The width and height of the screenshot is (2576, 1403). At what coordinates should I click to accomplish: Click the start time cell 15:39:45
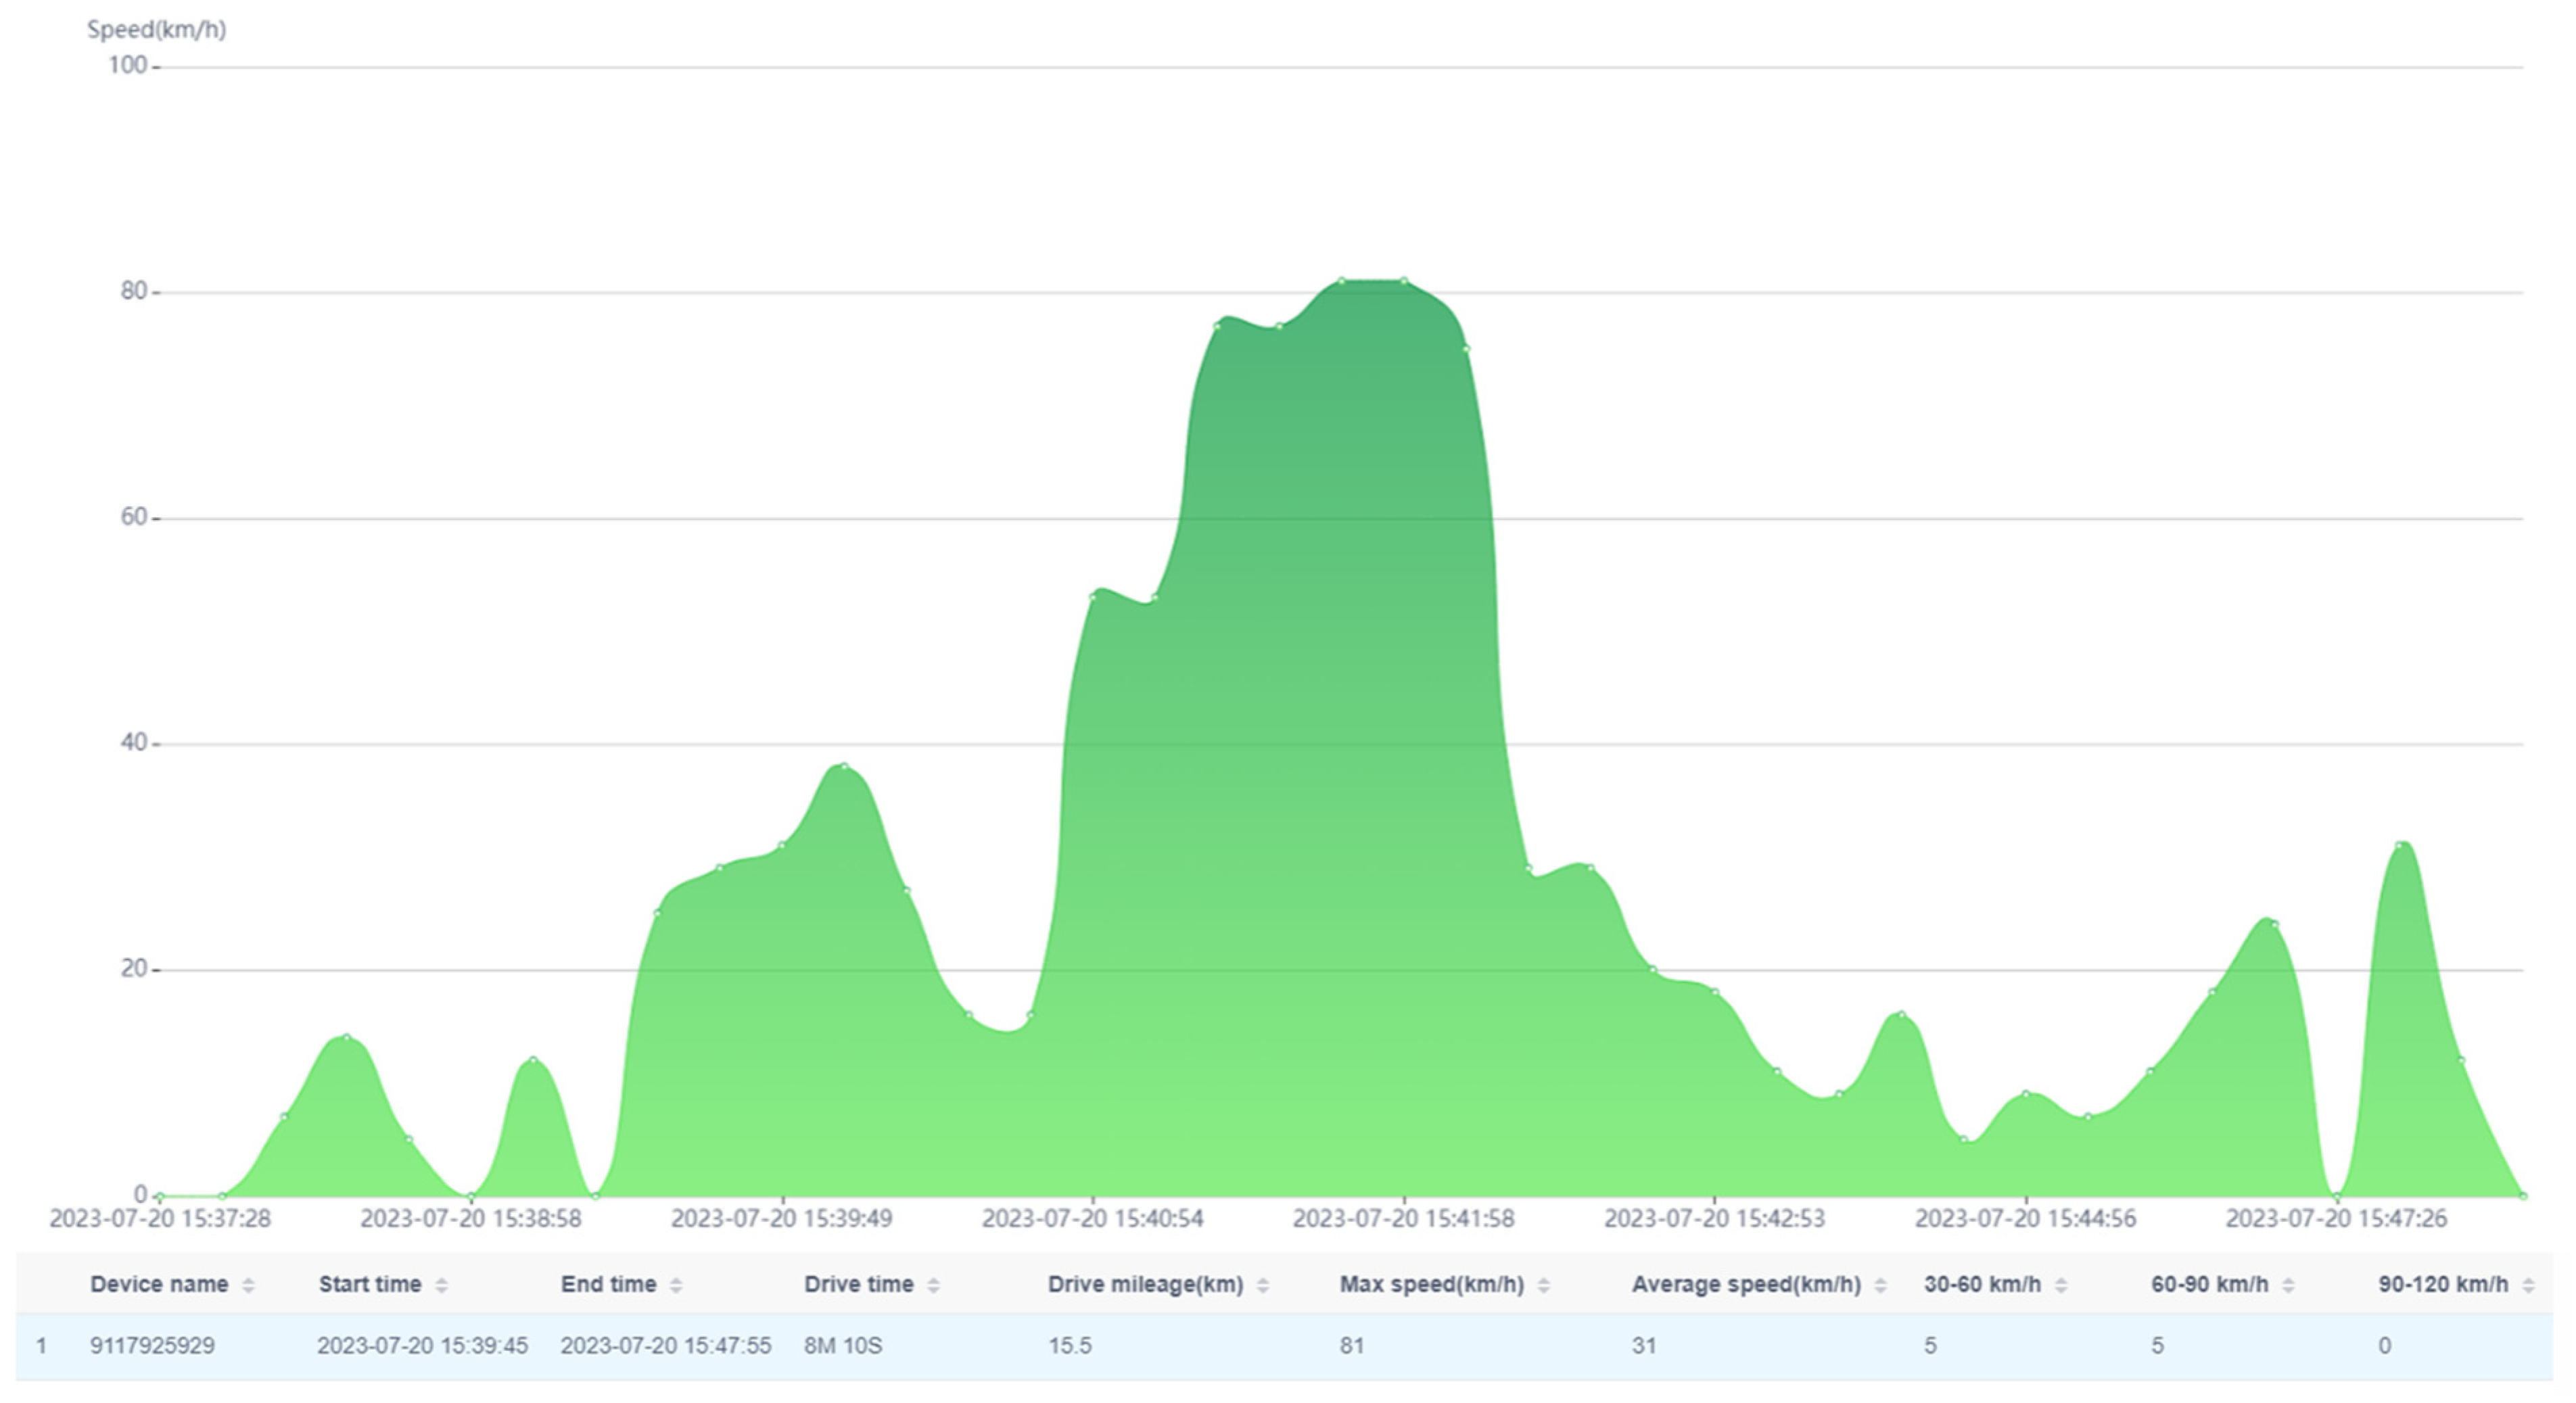point(422,1346)
